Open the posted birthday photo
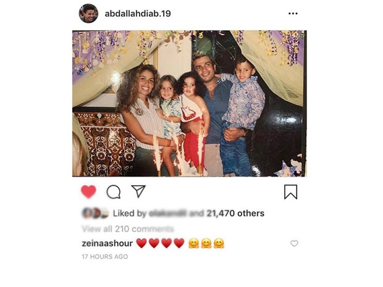Screen dimensions: 383x287 tap(190, 103)
